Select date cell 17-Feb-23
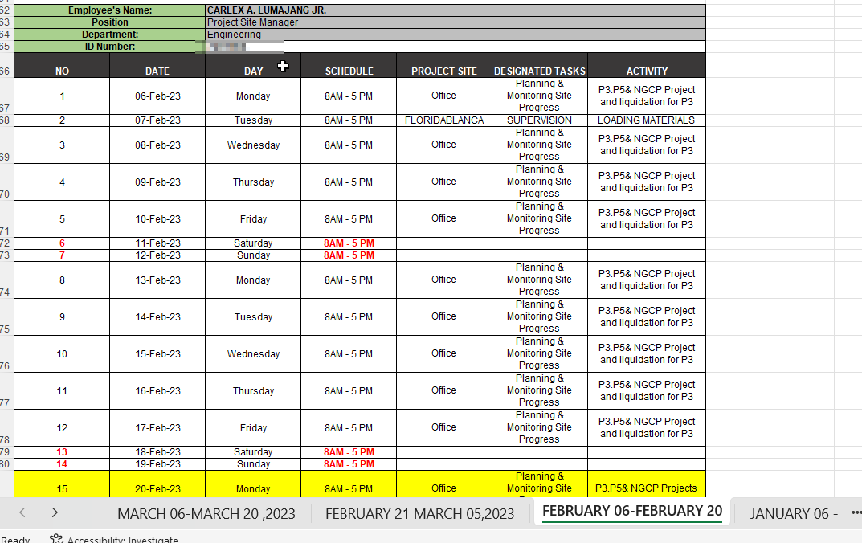The height and width of the screenshot is (543, 862). [157, 427]
